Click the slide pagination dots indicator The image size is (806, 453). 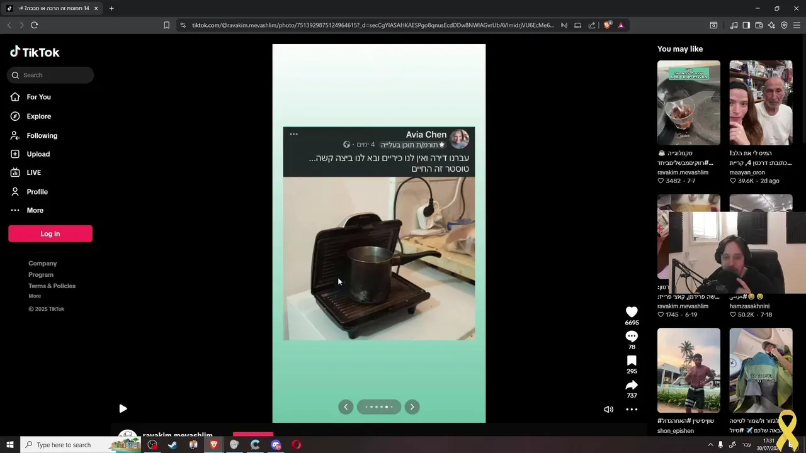(379, 407)
